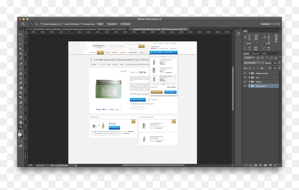
Task: Lock layer position
Action: 258,68
